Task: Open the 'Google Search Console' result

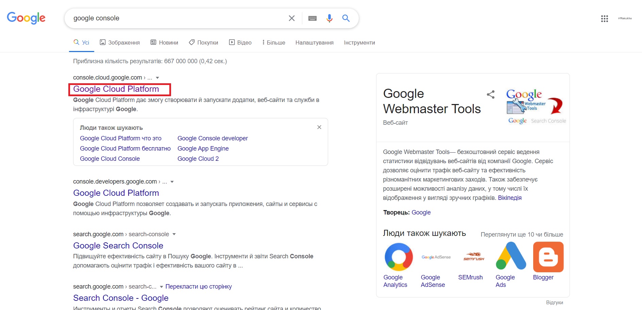Action: click(118, 246)
